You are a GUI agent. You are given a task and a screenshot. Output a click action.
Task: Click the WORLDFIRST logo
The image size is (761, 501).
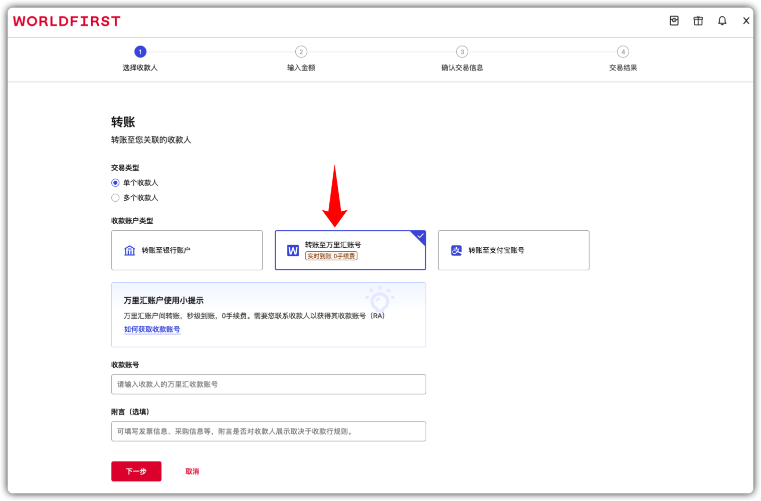click(66, 21)
